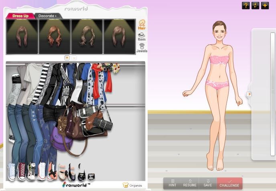Expand the right side panel arrow
276x191 pixels.
tap(249, 94)
